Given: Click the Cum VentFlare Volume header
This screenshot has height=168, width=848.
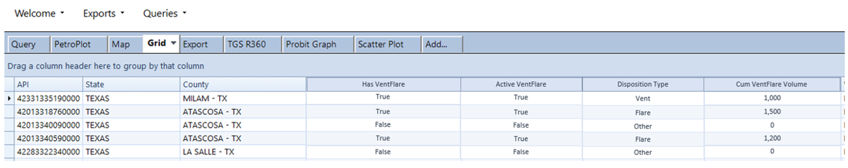Looking at the screenshot, I should click(772, 84).
